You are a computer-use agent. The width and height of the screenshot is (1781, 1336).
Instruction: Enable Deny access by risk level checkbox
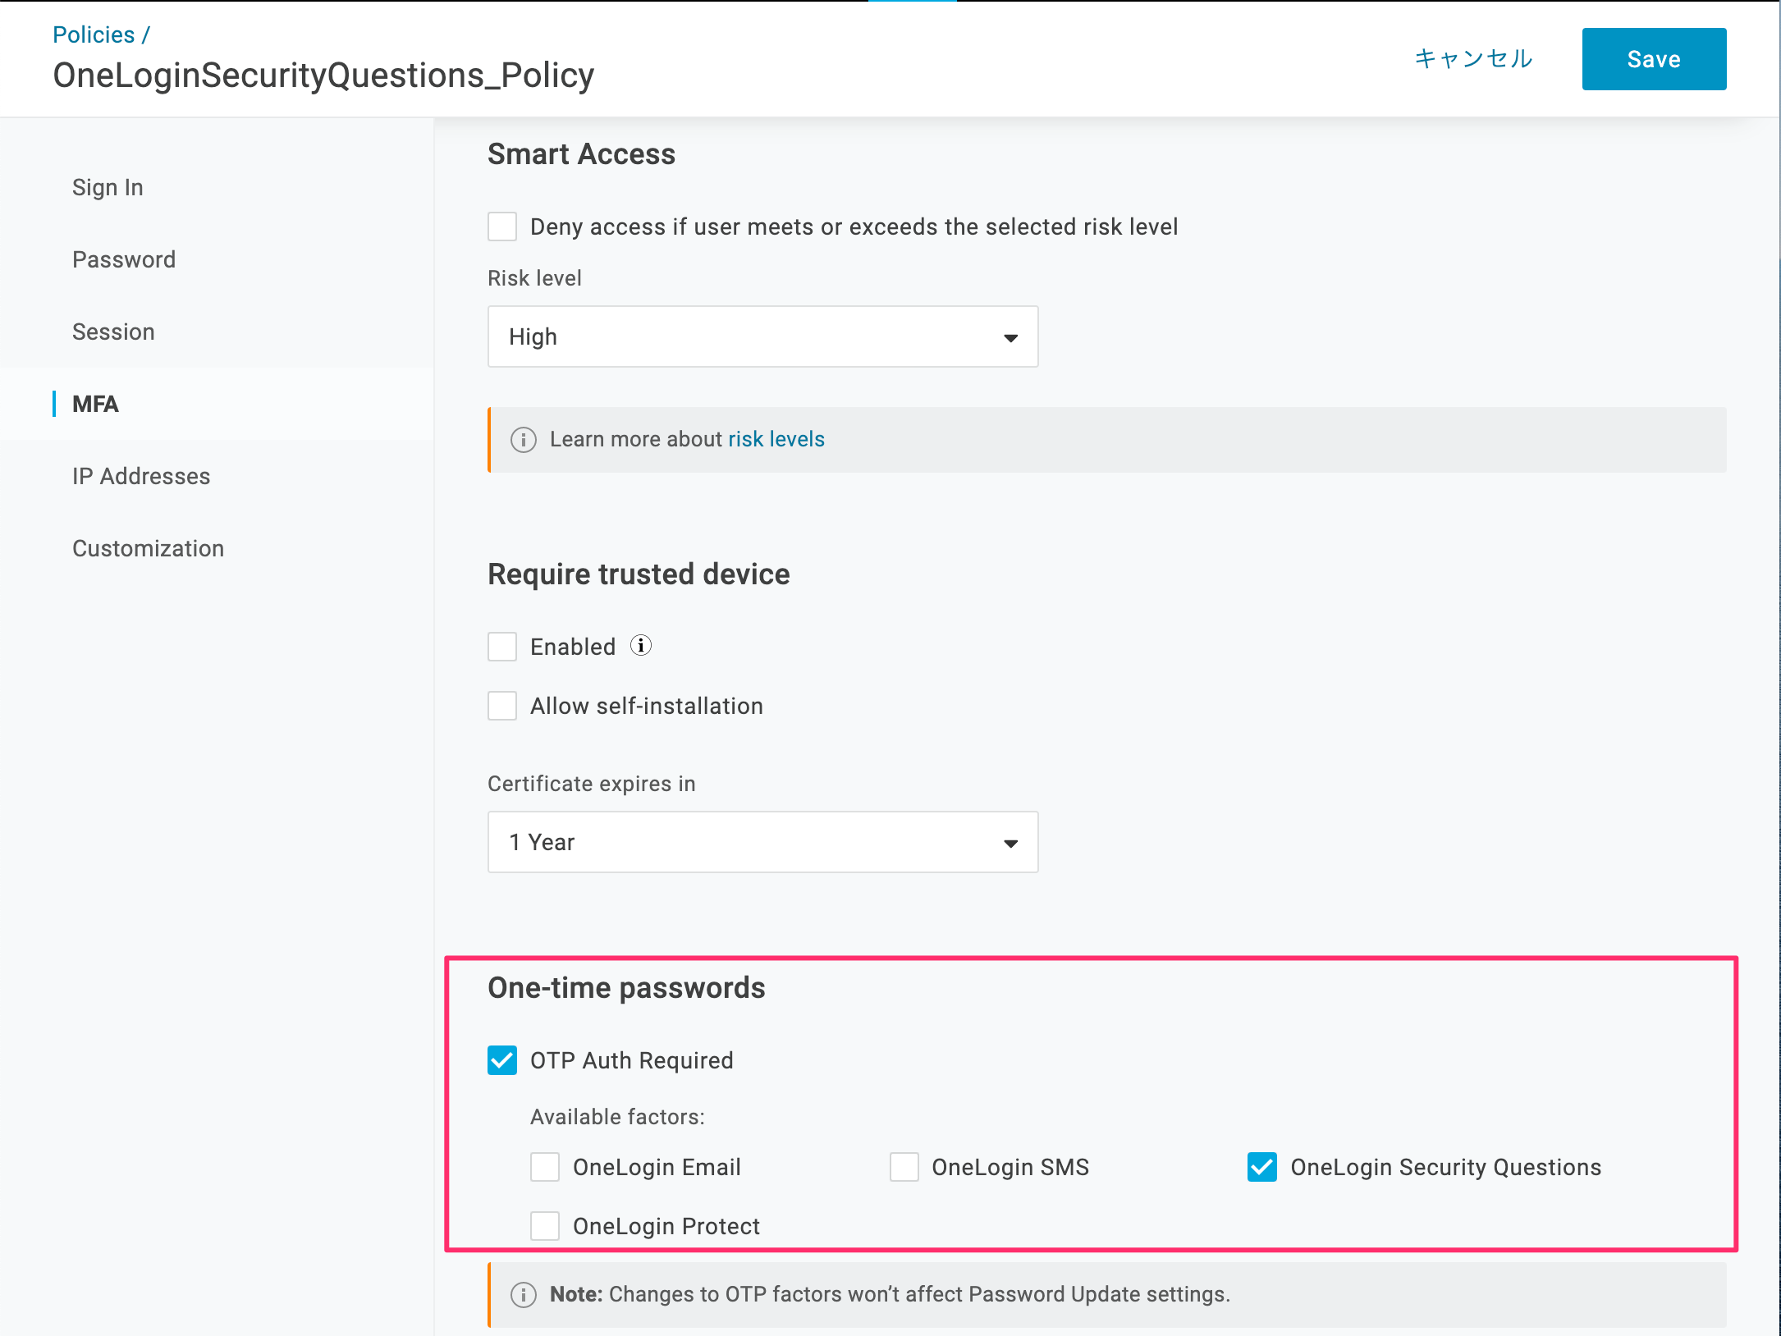click(502, 226)
